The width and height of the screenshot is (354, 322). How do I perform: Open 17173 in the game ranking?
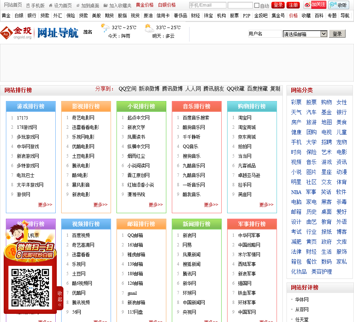(22, 118)
